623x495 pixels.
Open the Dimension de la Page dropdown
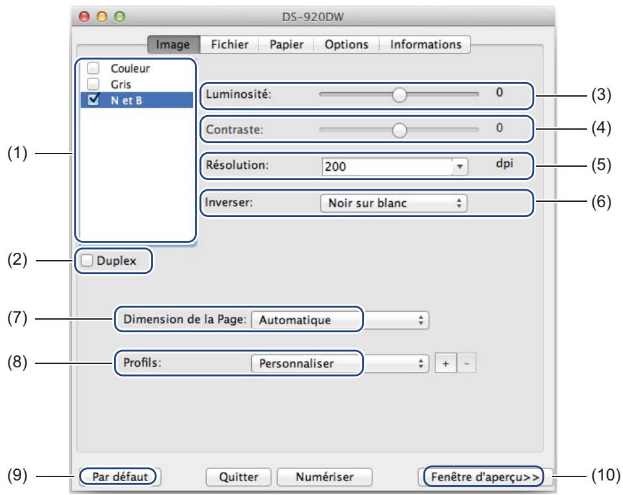pos(340,320)
